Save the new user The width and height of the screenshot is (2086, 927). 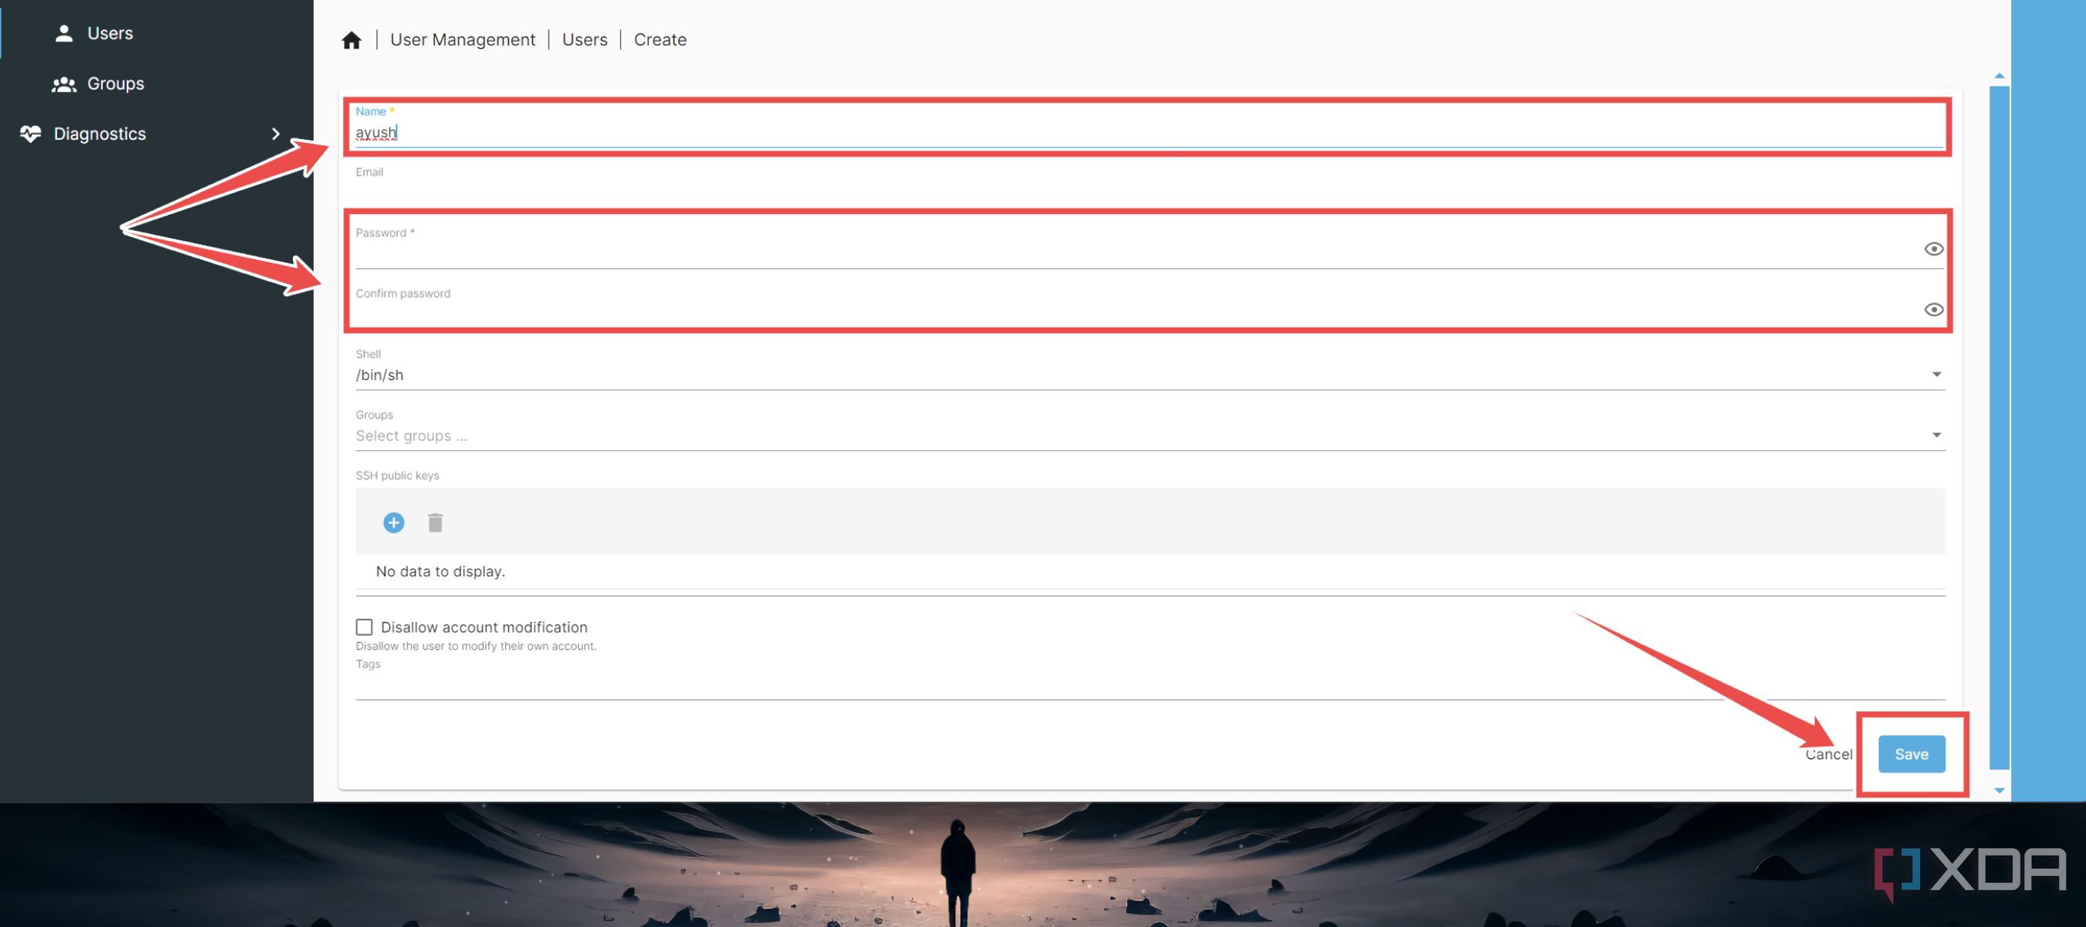[x=1911, y=755]
